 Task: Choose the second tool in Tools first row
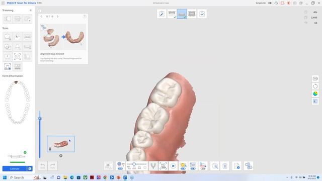pyautogui.click(x=18, y=37)
